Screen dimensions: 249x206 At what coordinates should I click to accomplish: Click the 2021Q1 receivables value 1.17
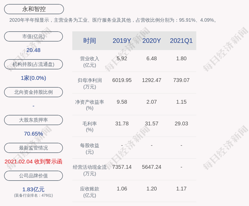(181, 189)
